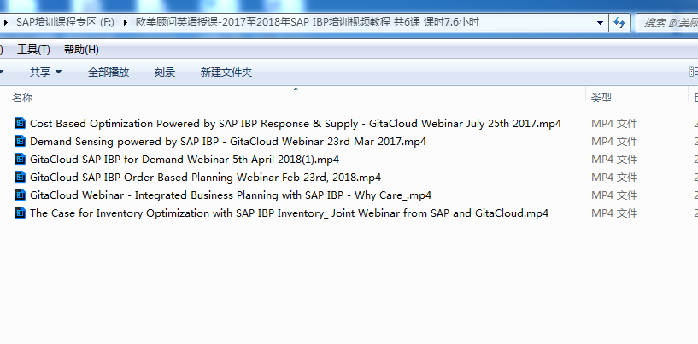Click MP4 文件 type of Inventory Optimization row

(614, 213)
